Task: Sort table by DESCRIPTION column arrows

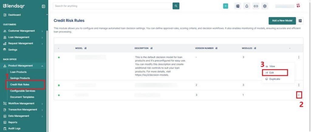Action: pyautogui.click(x=151, y=48)
